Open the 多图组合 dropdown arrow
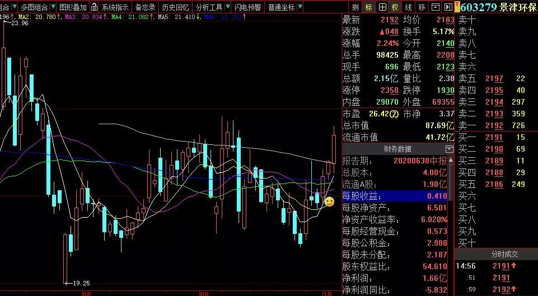538x296 pixels. 53,7
